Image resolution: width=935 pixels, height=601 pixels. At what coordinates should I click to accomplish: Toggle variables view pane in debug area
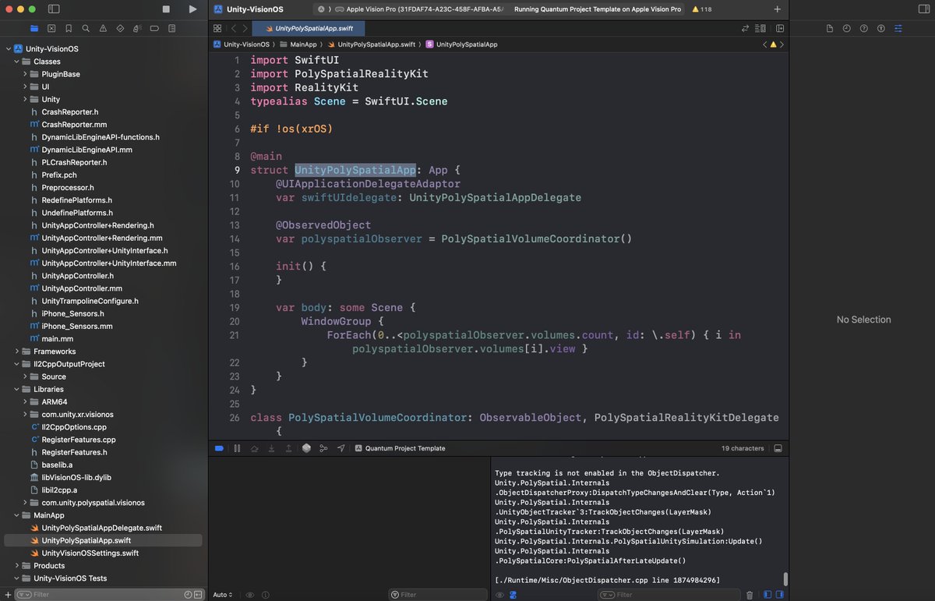(x=767, y=595)
